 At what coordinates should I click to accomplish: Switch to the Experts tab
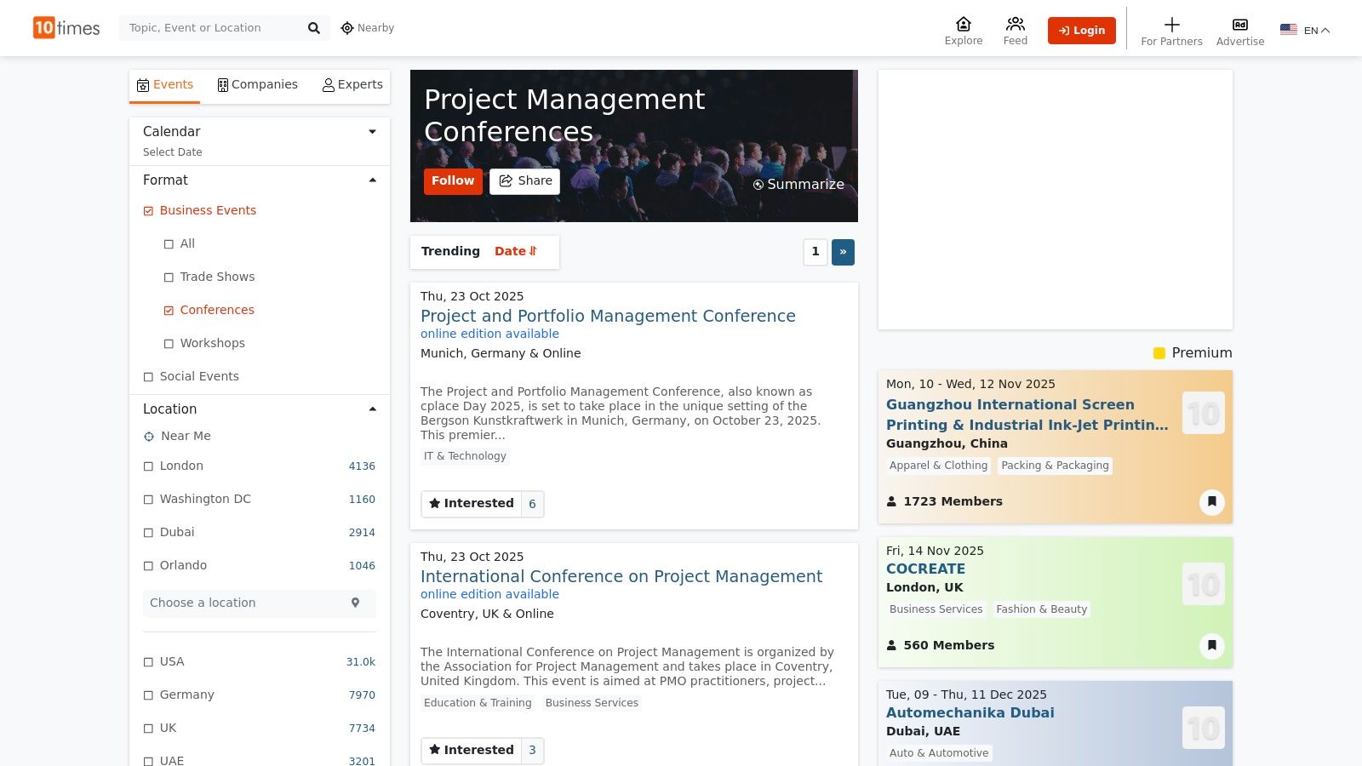[352, 85]
